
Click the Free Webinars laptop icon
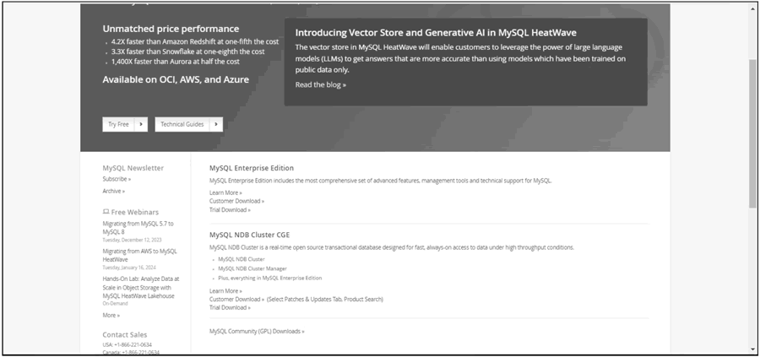[x=106, y=212]
